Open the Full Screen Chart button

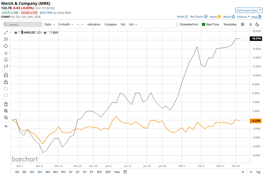(249, 10)
